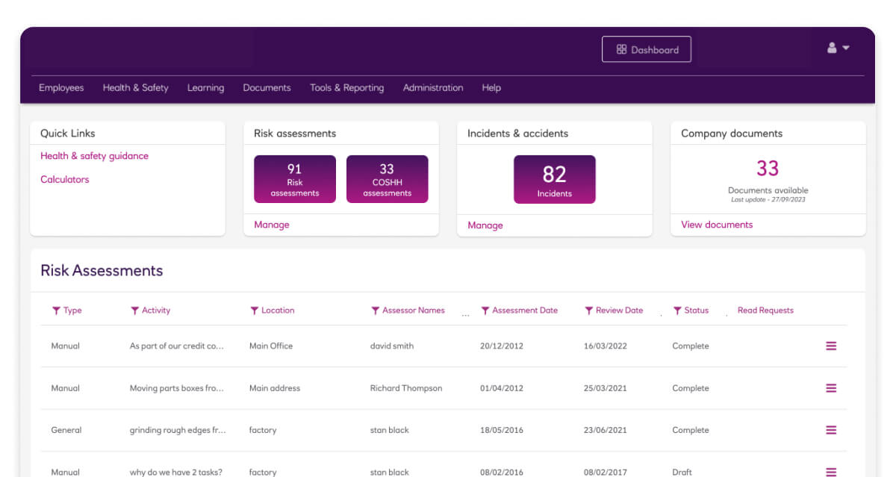Open Health & safety guidance link
Viewport: 896px width, 477px height.
pos(94,156)
